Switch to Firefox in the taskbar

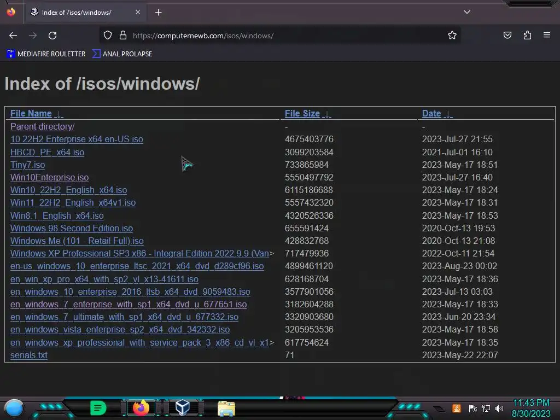tap(141, 408)
